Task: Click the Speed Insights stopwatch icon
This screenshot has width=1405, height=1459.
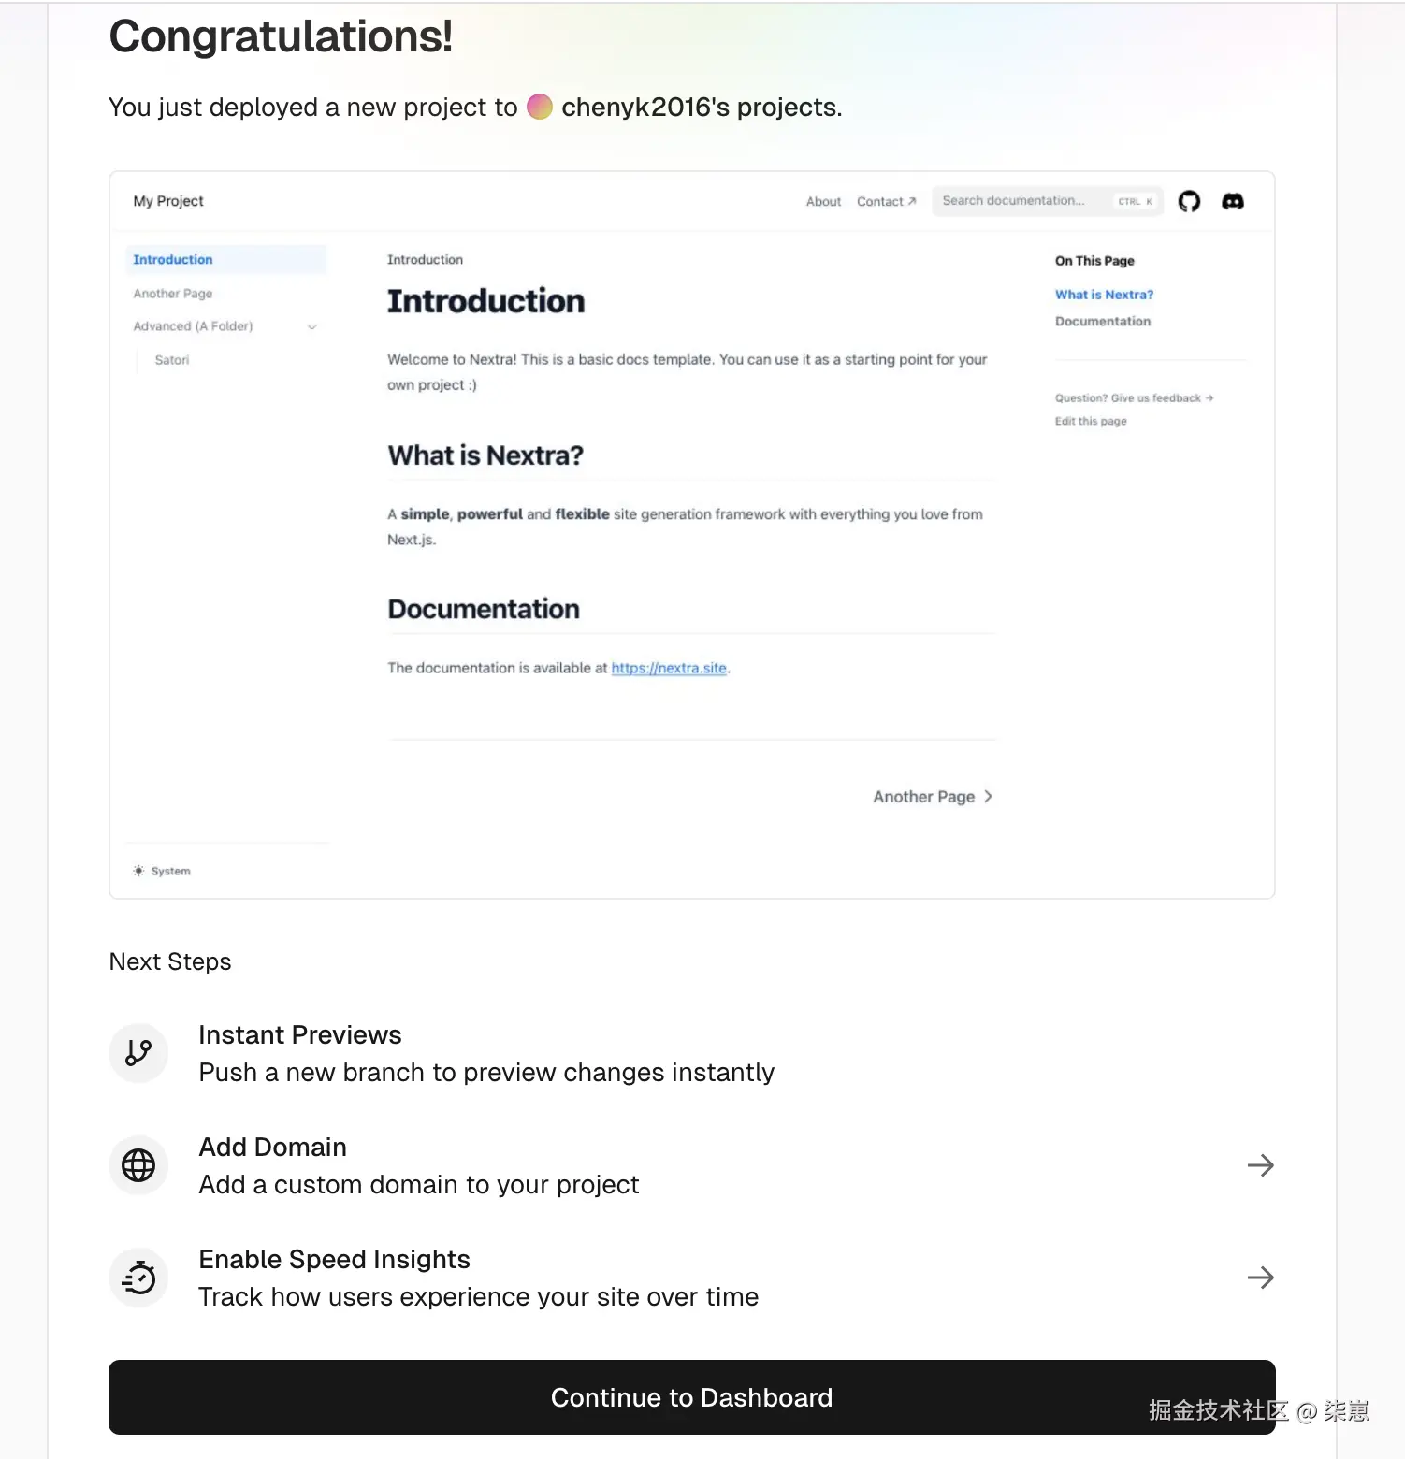Action: coord(138,1278)
